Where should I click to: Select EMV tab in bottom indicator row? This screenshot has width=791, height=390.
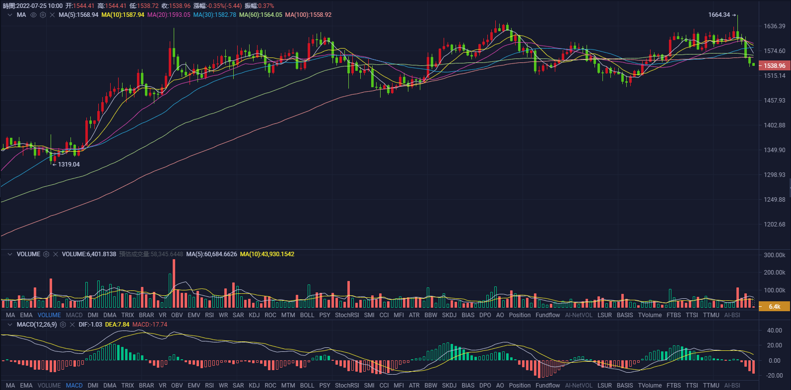point(194,386)
